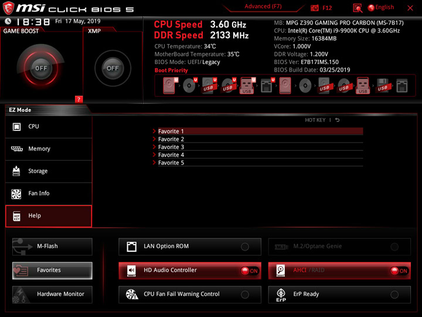The width and height of the screenshot is (422, 317).
Task: Click the Memory Size 16384MB value
Action: click(x=324, y=39)
